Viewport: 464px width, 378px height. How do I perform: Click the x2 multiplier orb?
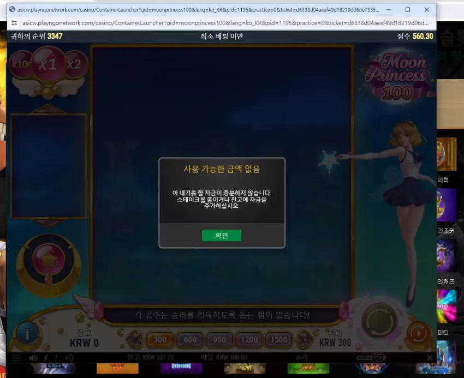(x=76, y=64)
